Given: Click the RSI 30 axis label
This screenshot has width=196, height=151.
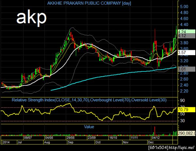Looking at the screenshot, I should pyautogui.click(x=182, y=121).
